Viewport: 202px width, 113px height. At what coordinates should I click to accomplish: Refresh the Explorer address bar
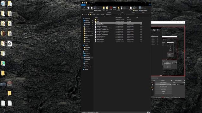121,15
